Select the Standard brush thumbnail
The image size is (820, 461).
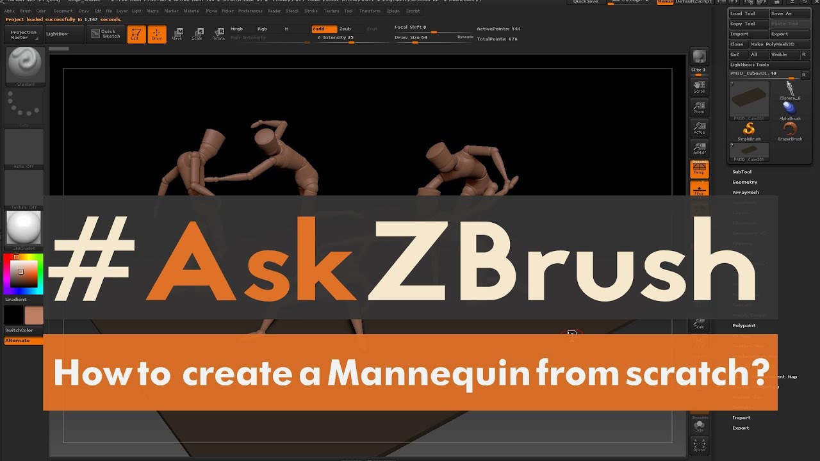tap(24, 67)
